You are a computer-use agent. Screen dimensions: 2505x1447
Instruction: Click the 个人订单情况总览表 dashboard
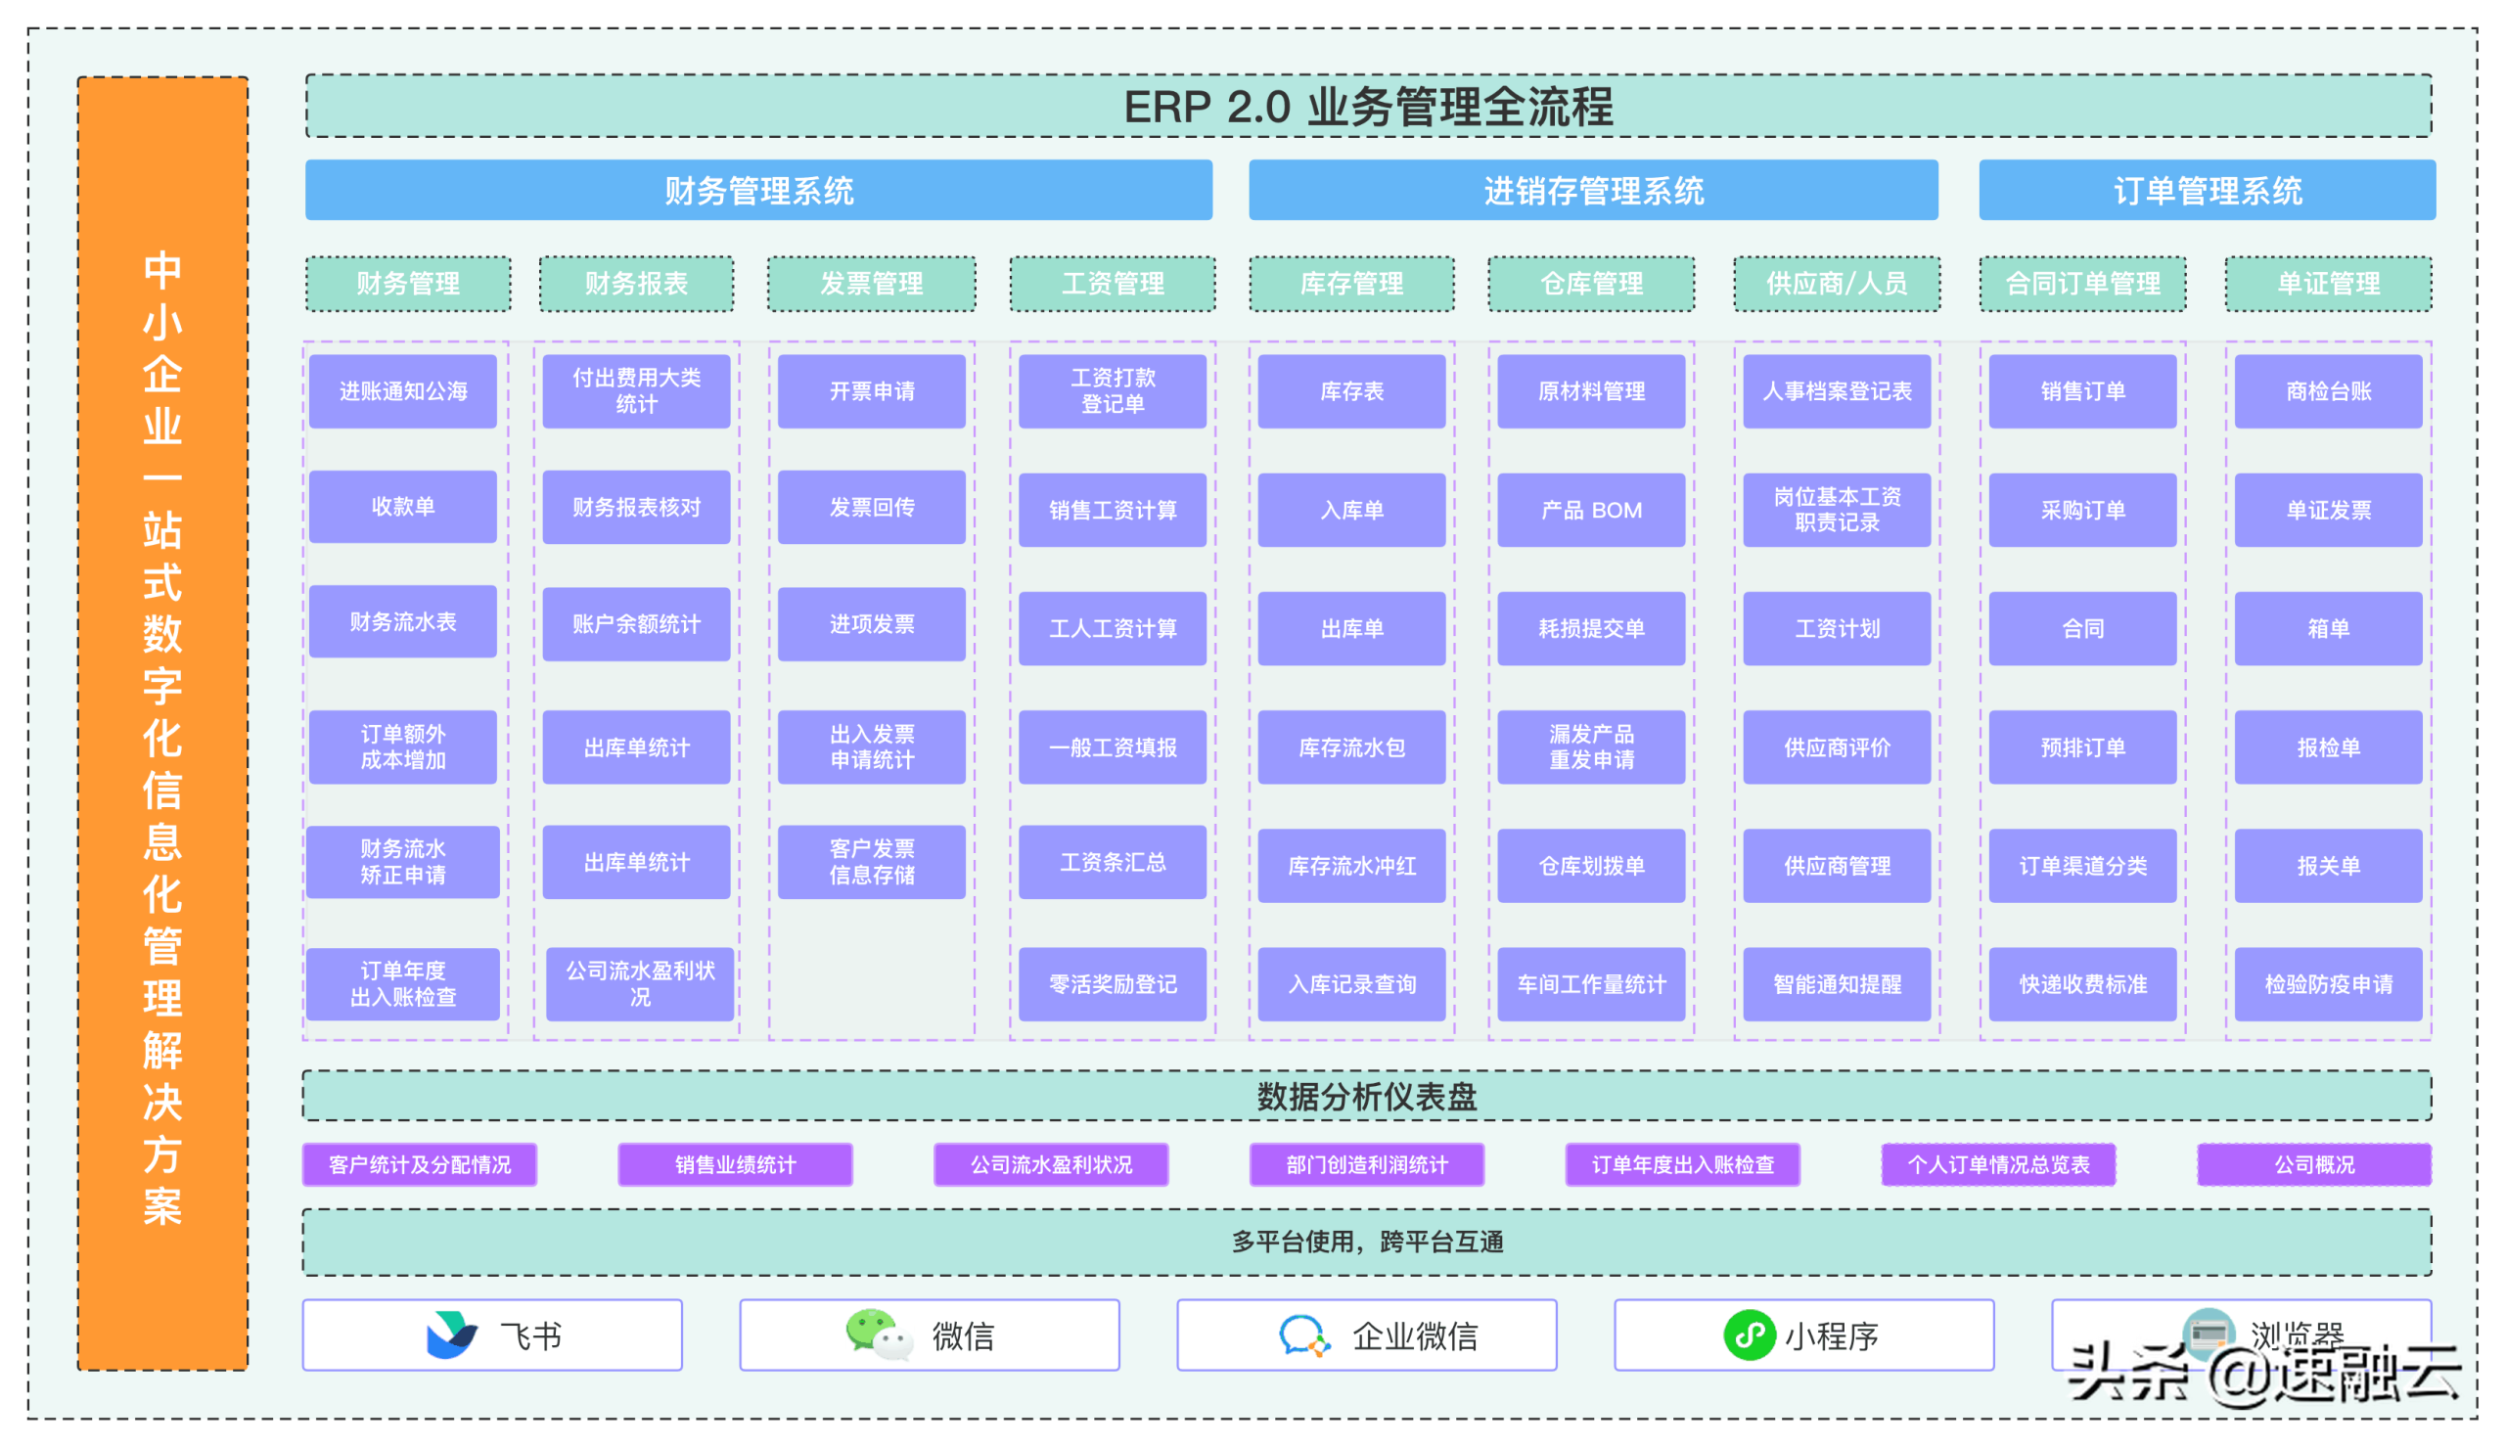coord(1998,1165)
